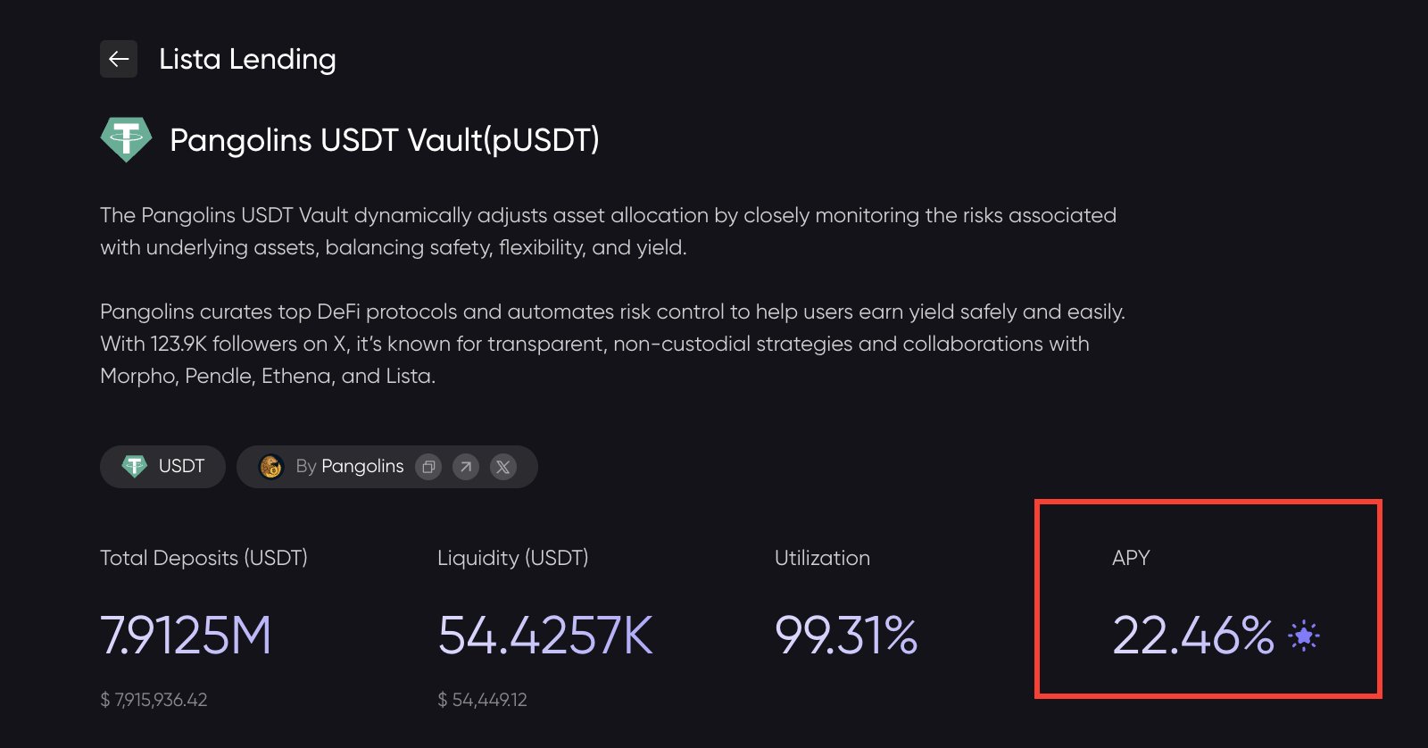Click the 22.46% APY value
The width and height of the screenshot is (1428, 748).
coord(1194,636)
